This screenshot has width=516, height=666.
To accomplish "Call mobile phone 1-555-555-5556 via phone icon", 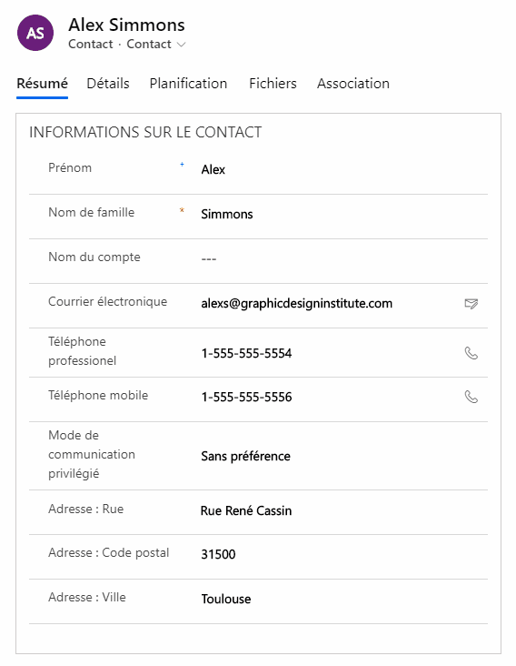I will (x=471, y=397).
